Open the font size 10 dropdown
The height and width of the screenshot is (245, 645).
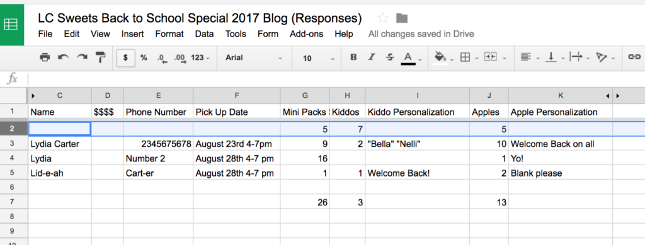click(x=319, y=58)
